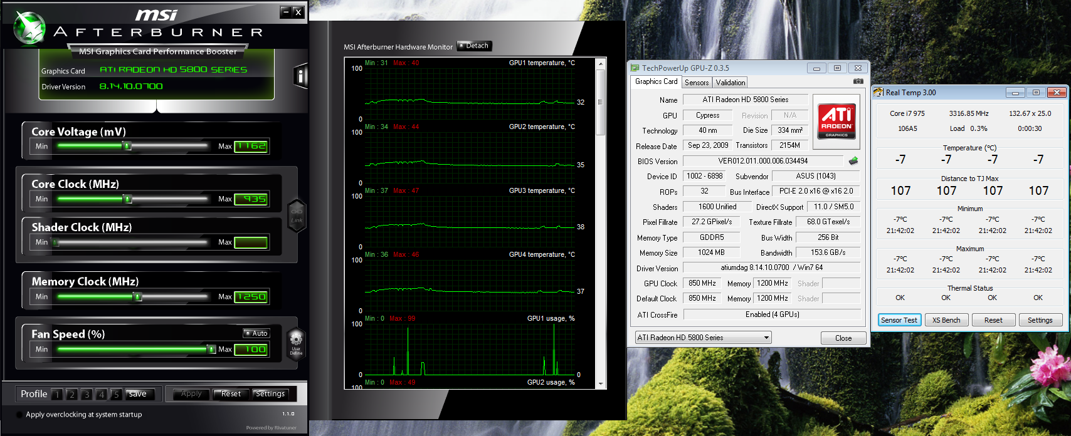
Task: Close the MSI Afterburner window
Action: (298, 12)
